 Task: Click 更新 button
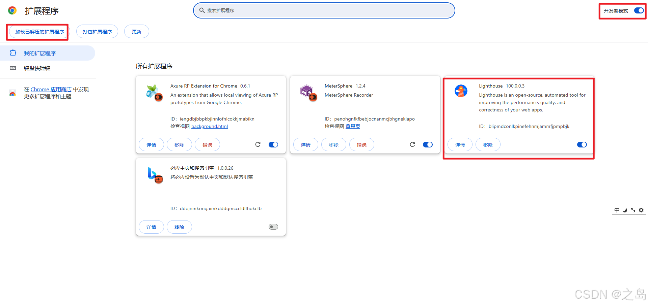(x=137, y=32)
